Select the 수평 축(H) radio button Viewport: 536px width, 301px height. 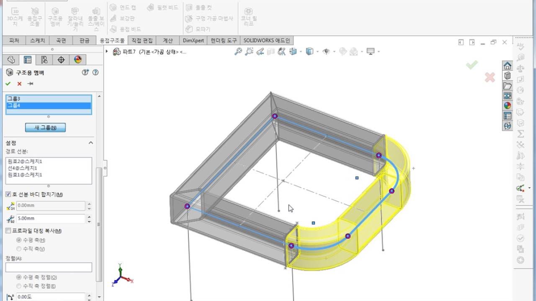[19, 240]
